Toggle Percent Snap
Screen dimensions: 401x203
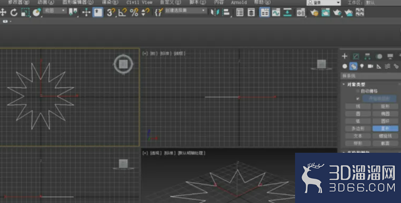pyautogui.click(x=134, y=12)
